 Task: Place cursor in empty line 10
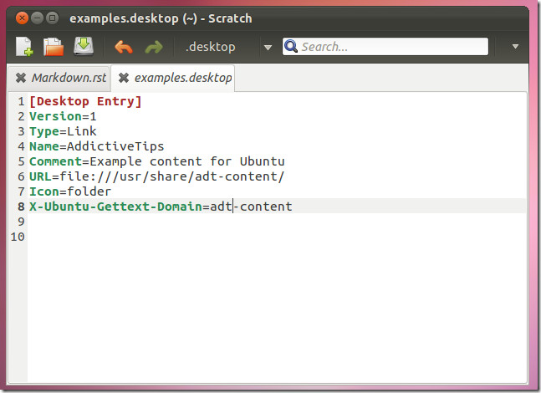point(276,237)
